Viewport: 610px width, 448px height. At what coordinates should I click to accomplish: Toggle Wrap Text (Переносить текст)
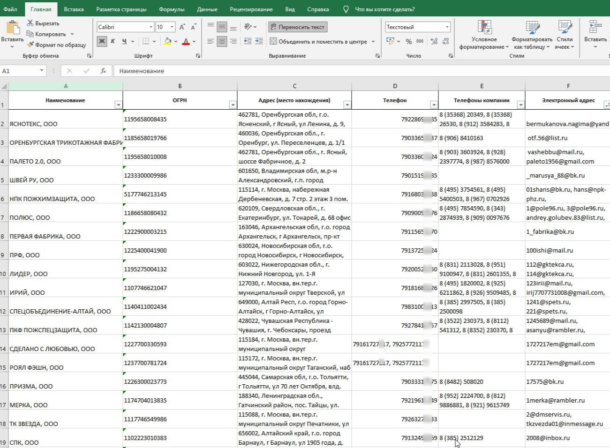(x=297, y=27)
